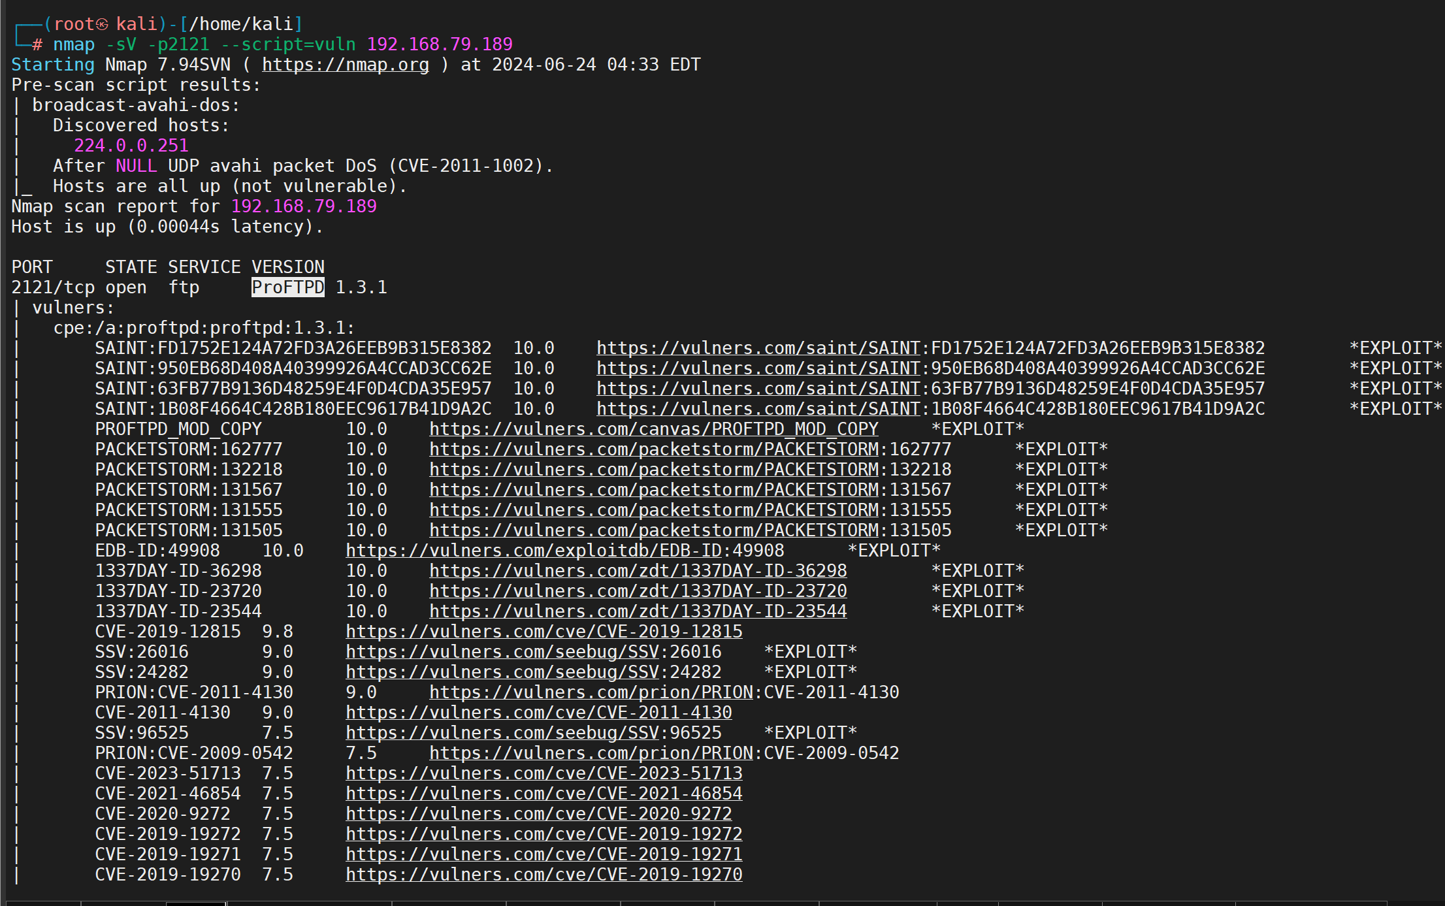This screenshot has width=1445, height=906.
Task: Click the highlighted ProFTPD version text
Action: 287,287
